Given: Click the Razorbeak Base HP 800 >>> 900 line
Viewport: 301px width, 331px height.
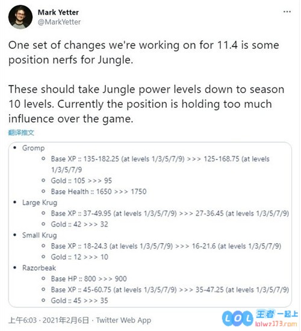Looking at the screenshot, I should (x=88, y=279).
